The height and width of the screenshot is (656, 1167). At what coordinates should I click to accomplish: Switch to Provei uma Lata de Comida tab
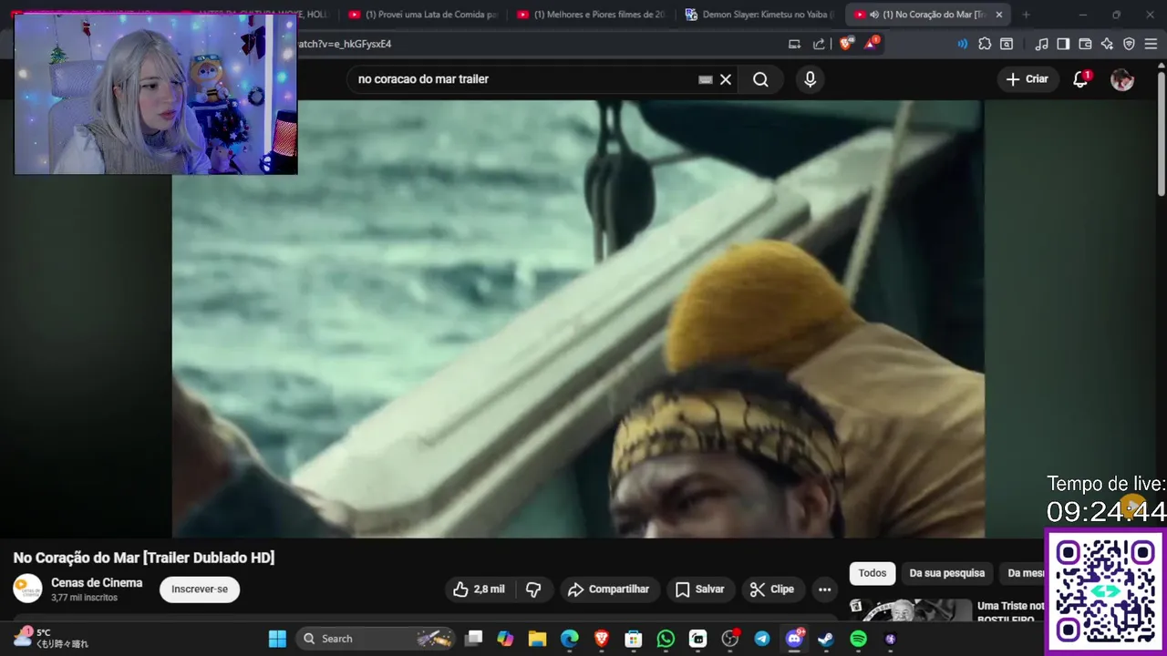point(422,15)
